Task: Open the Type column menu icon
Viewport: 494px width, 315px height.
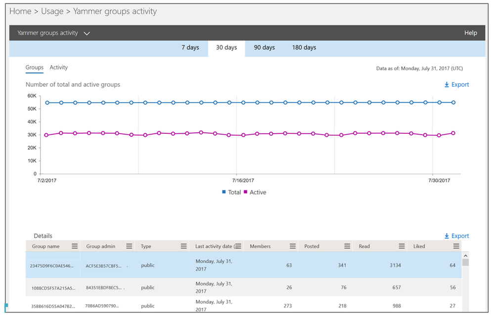Action: tap(183, 246)
